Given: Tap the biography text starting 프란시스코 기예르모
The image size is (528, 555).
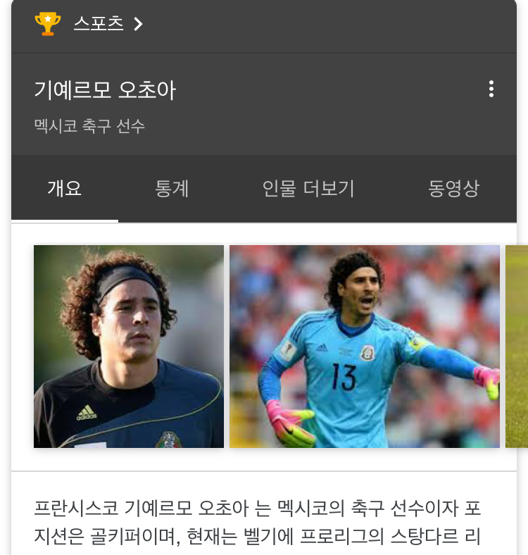Looking at the screenshot, I should pyautogui.click(x=257, y=522).
